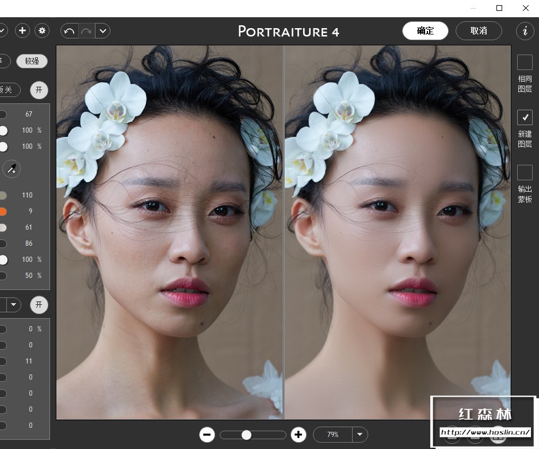Screen dimensions: 539x449
Task: Zoom in with the plus icon
Action: coord(297,435)
